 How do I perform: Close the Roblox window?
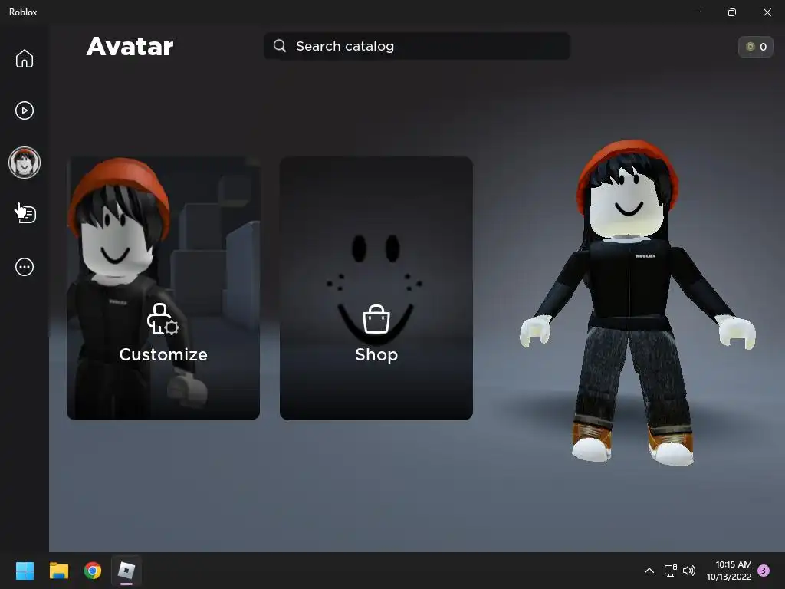767,12
